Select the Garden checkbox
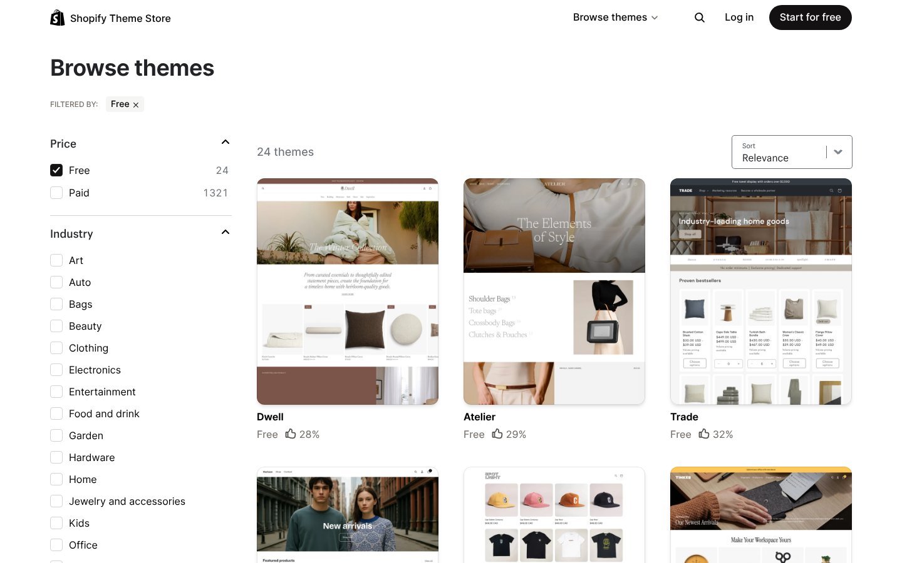 pos(56,435)
